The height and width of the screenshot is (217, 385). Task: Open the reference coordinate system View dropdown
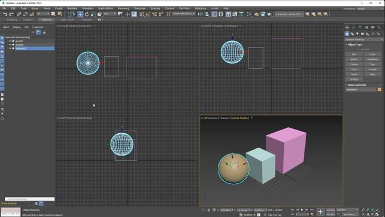[109, 14]
